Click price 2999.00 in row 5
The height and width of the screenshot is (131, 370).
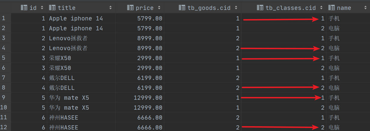150,58
